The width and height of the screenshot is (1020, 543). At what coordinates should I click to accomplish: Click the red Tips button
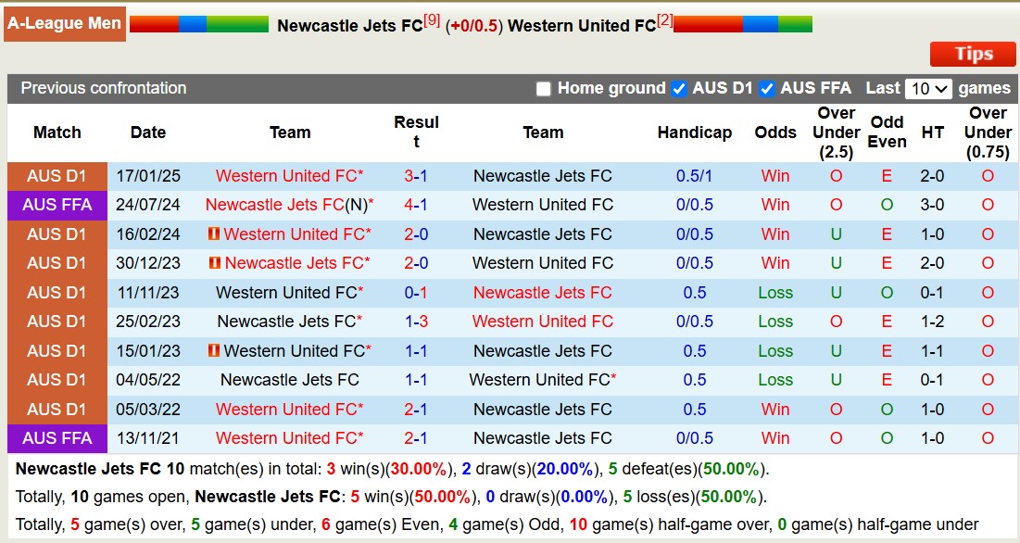click(972, 54)
